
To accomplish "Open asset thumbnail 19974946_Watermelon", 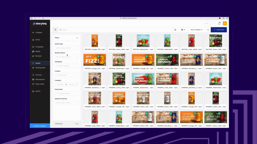I will [119, 60].
